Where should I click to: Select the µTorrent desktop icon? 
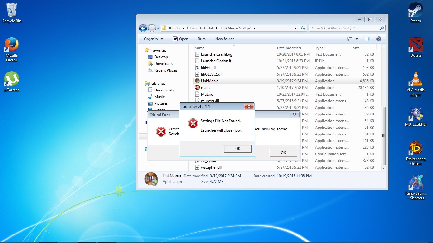[x=12, y=80]
